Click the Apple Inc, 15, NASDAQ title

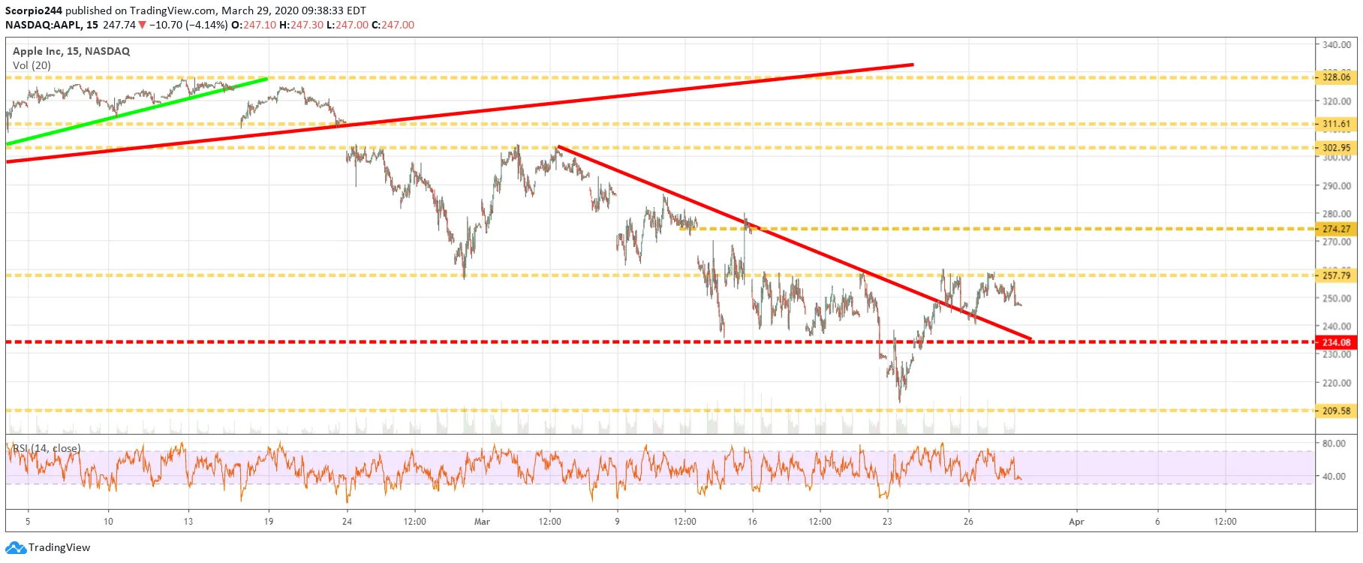(71, 51)
